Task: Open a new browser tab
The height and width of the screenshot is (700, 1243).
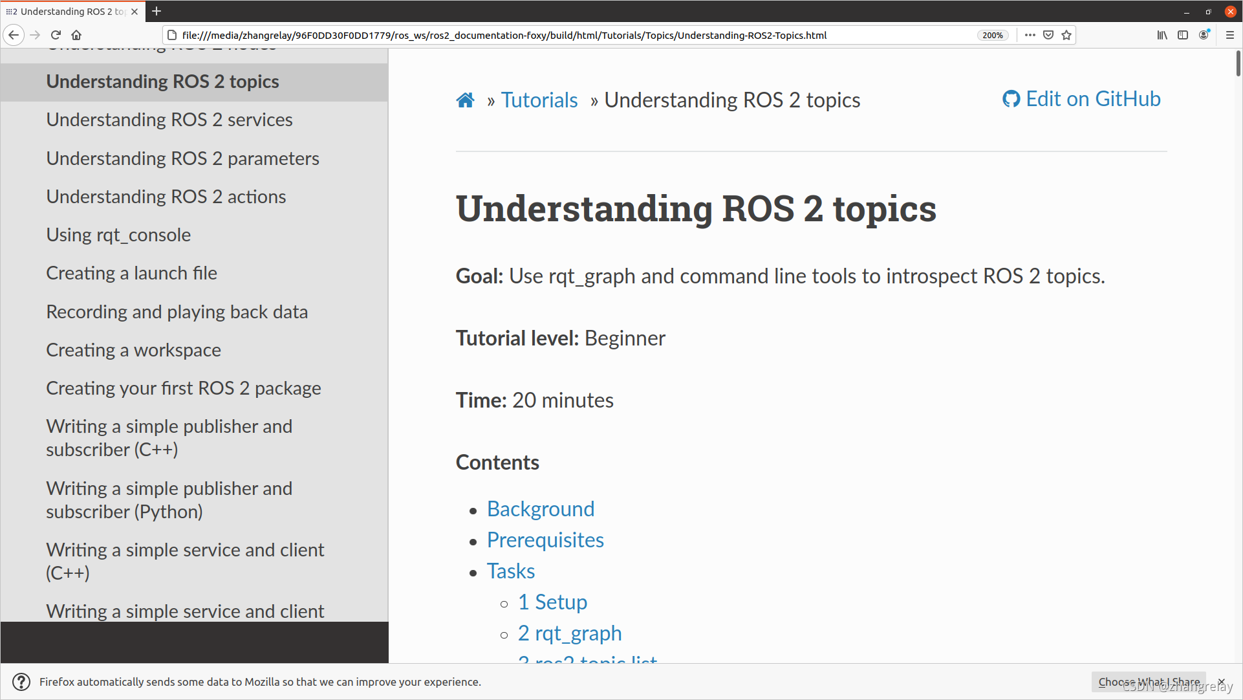Action: [x=157, y=11]
